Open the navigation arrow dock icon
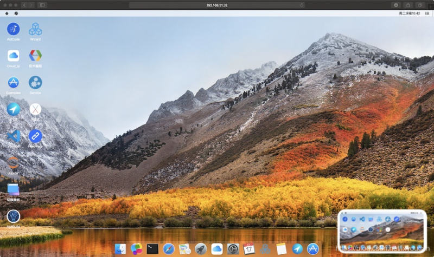Viewport: 434px width, 257px height. click(x=297, y=249)
